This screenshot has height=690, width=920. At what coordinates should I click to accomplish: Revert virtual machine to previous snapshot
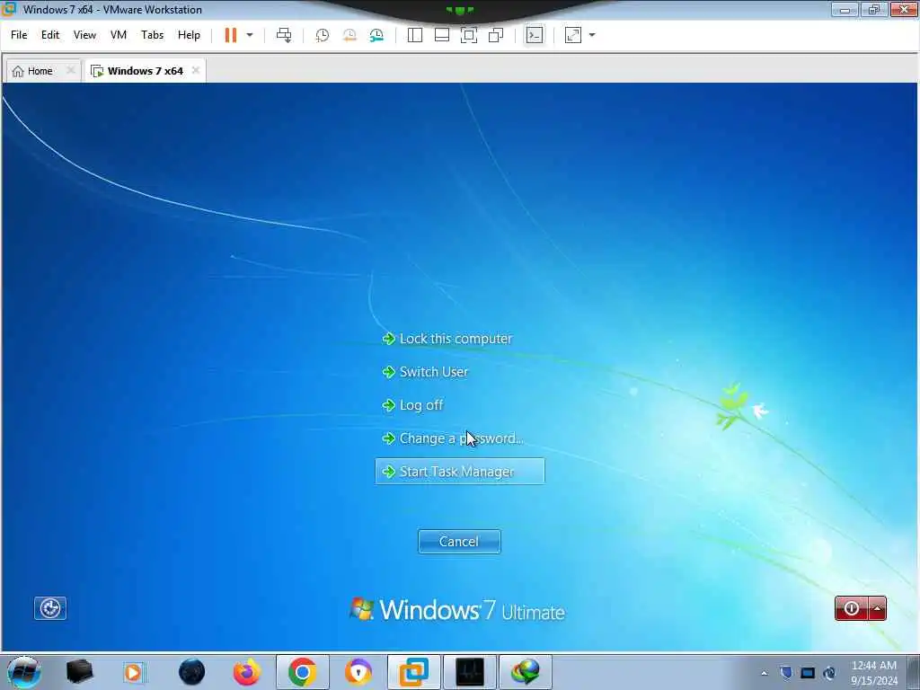pyautogui.click(x=349, y=35)
